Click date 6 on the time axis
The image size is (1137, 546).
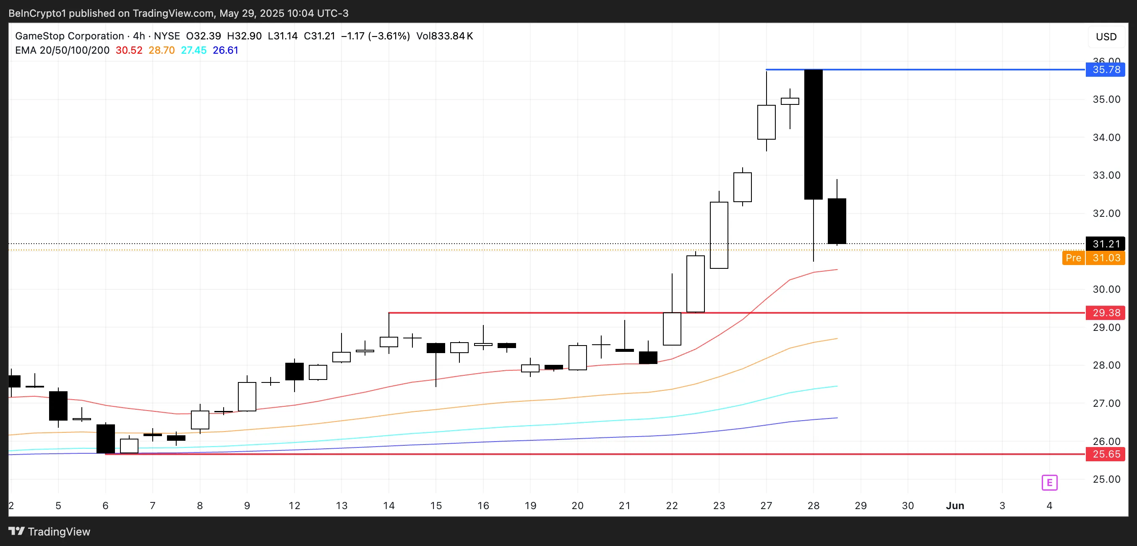pyautogui.click(x=105, y=505)
